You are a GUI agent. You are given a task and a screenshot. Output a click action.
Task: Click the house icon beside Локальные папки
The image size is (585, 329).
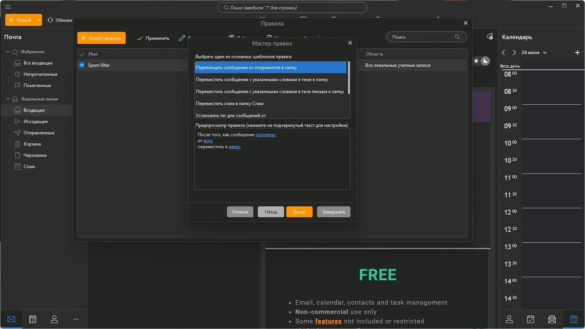pyautogui.click(x=16, y=99)
